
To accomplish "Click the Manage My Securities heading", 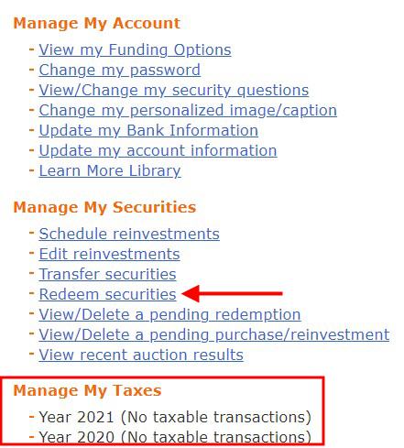I will (x=104, y=207).
